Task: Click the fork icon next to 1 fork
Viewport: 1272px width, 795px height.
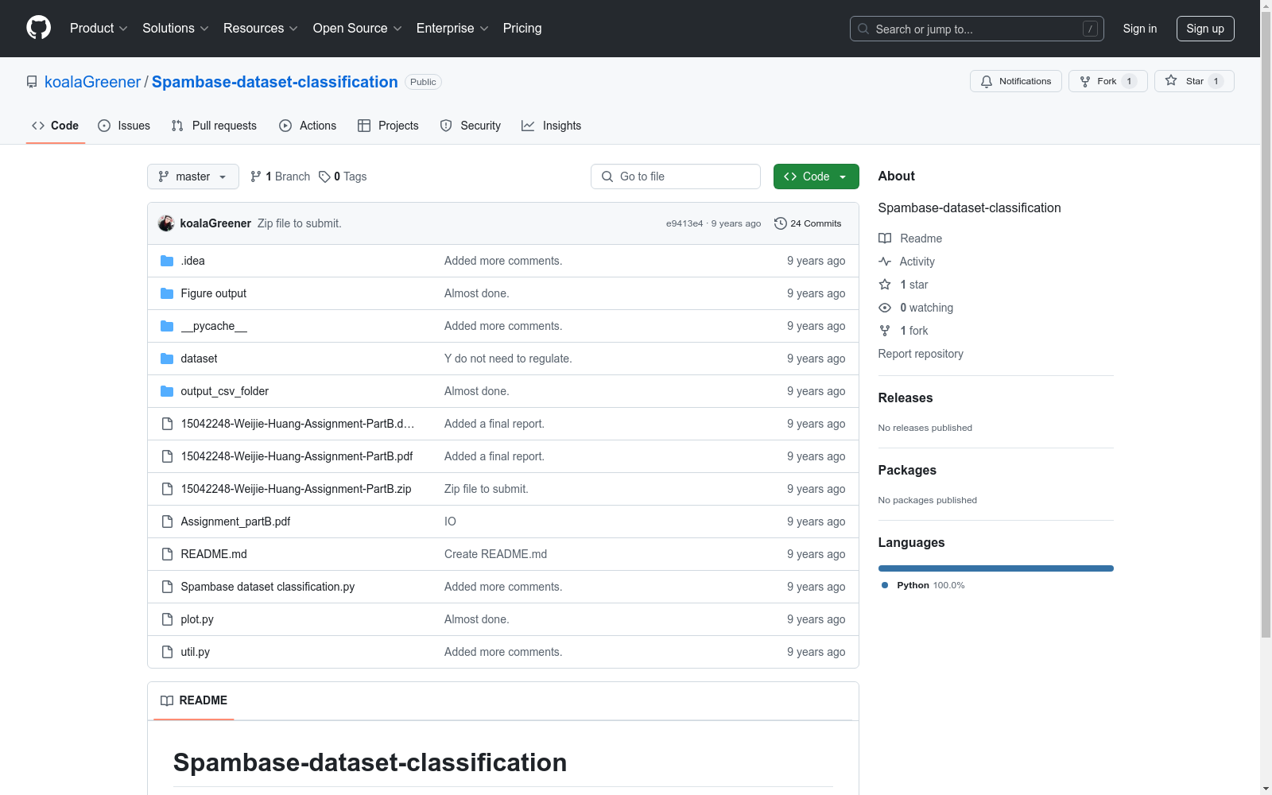Action: [x=885, y=331]
